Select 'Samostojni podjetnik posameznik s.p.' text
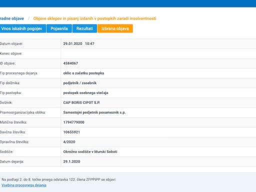Screen dimensions: 256x192 click(94, 112)
